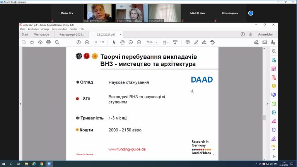Open the www.funding-guide.de link
297x167 pixels.
click(127, 149)
